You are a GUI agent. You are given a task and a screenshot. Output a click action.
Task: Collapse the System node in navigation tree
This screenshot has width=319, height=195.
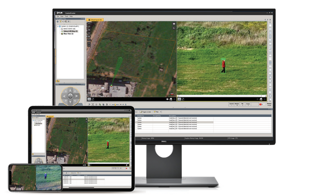tap(58, 26)
